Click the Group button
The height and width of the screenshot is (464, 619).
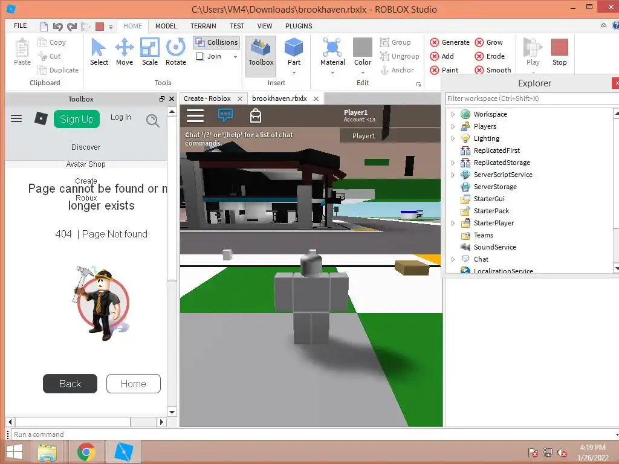point(395,42)
